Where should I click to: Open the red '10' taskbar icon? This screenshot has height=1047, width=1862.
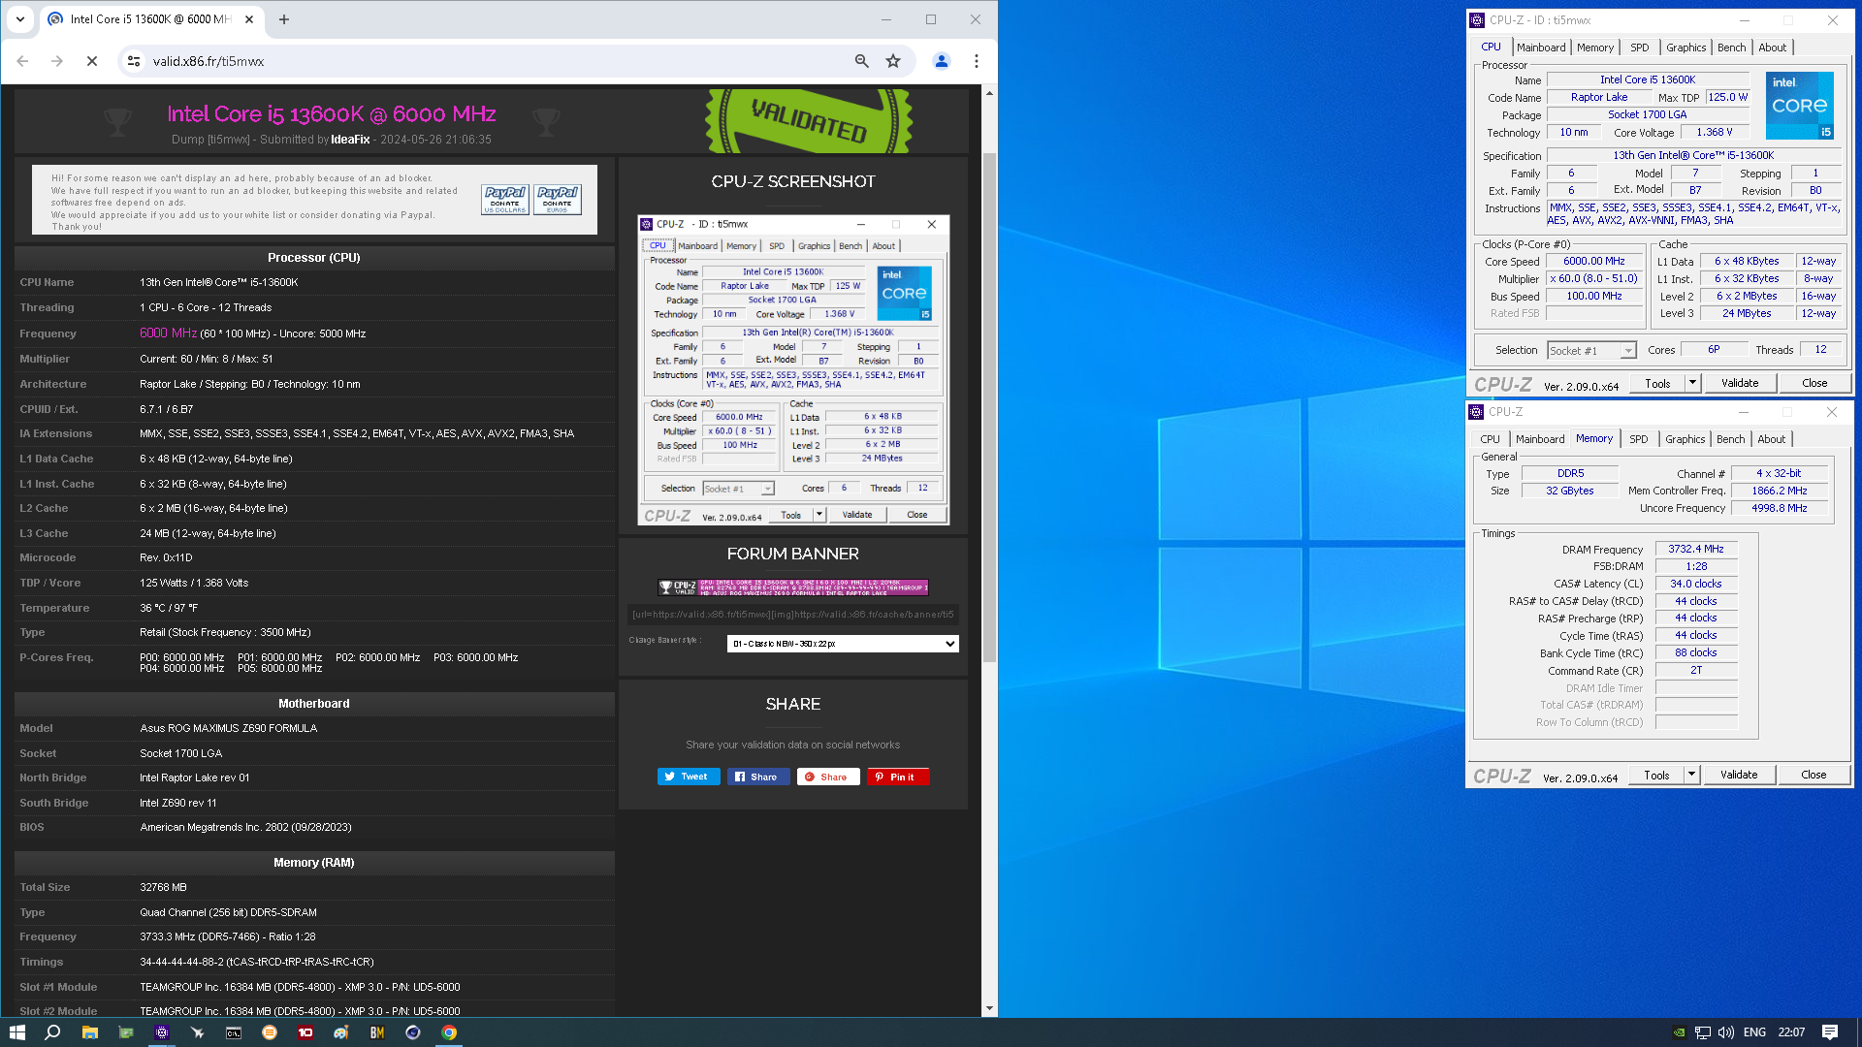click(x=305, y=1032)
